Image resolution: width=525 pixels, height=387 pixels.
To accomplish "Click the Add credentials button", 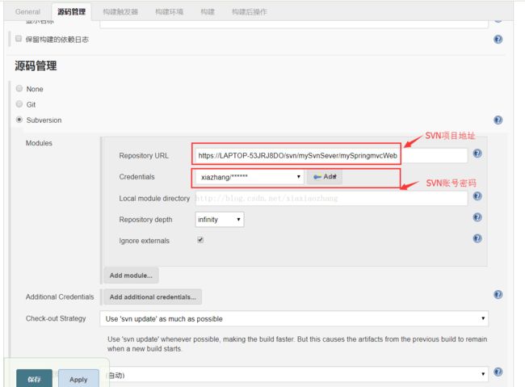I will point(325,177).
